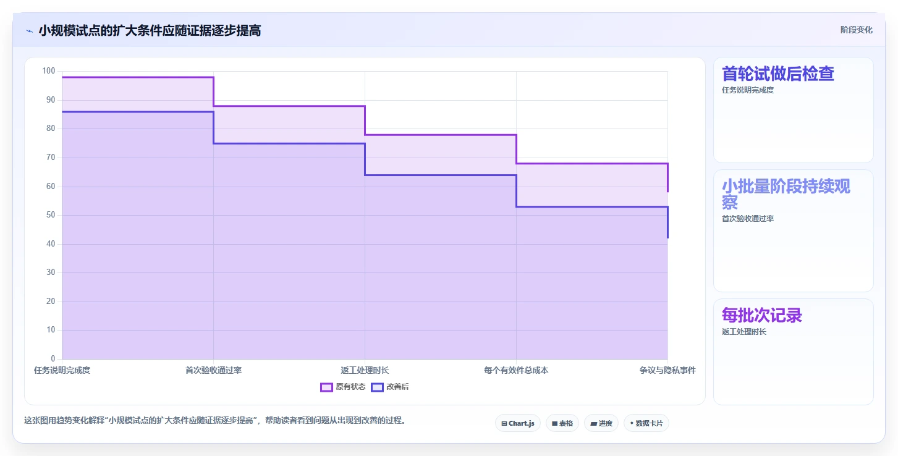The width and height of the screenshot is (898, 456).
Task: Toggle the 原有状态 legend series
Action: (342, 387)
